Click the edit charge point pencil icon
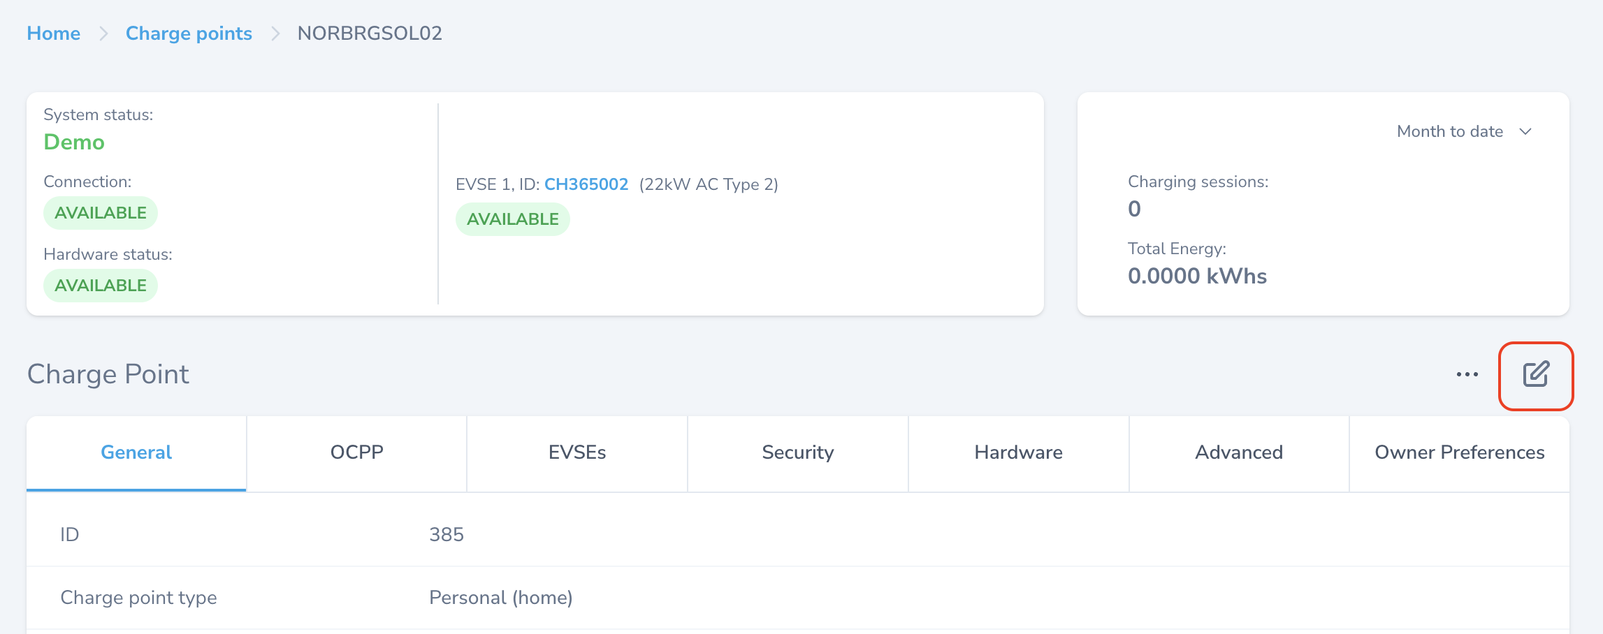Image resolution: width=1603 pixels, height=634 pixels. (1536, 375)
